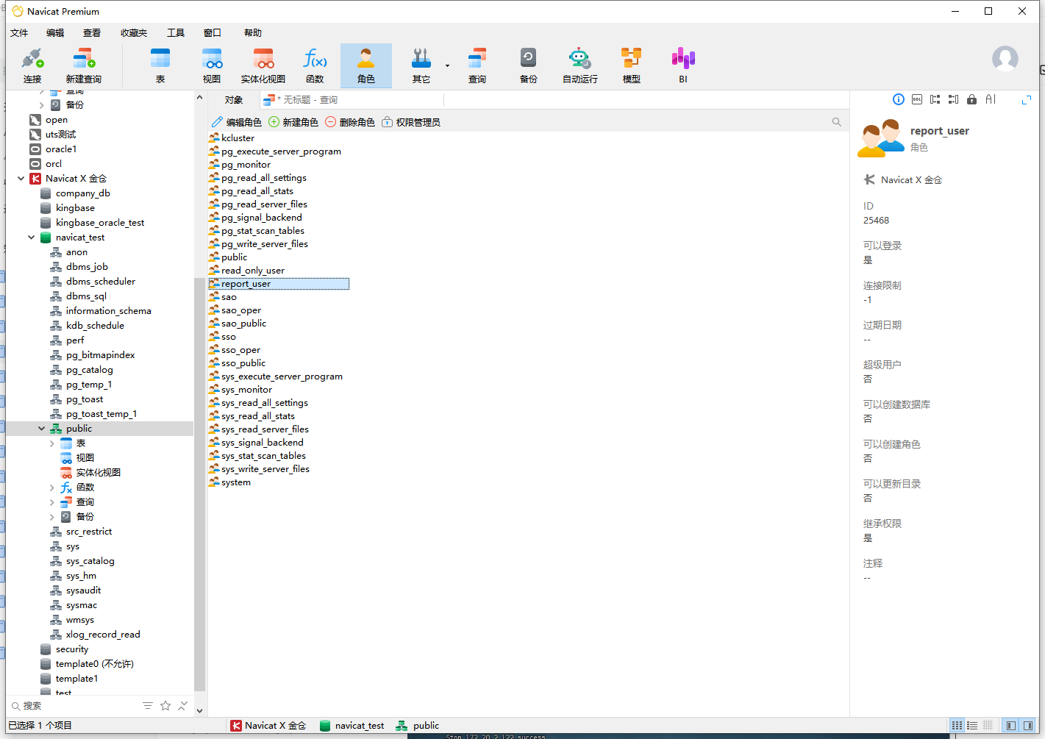1045x739 pixels.
Task: Click the search magnifier in role list
Action: click(837, 122)
